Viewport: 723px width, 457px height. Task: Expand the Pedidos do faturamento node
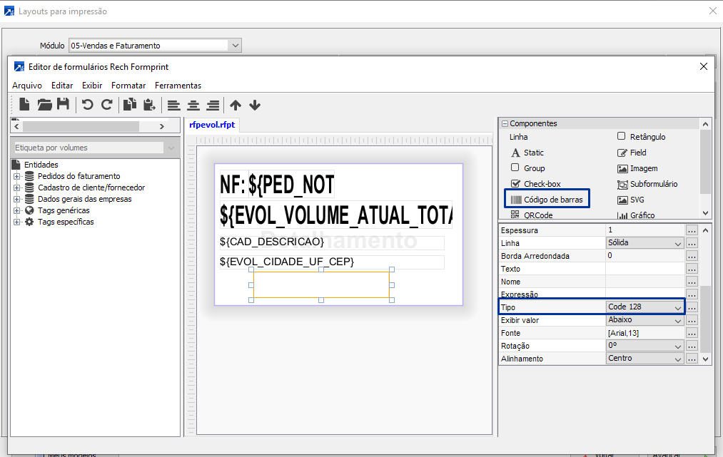(17, 176)
